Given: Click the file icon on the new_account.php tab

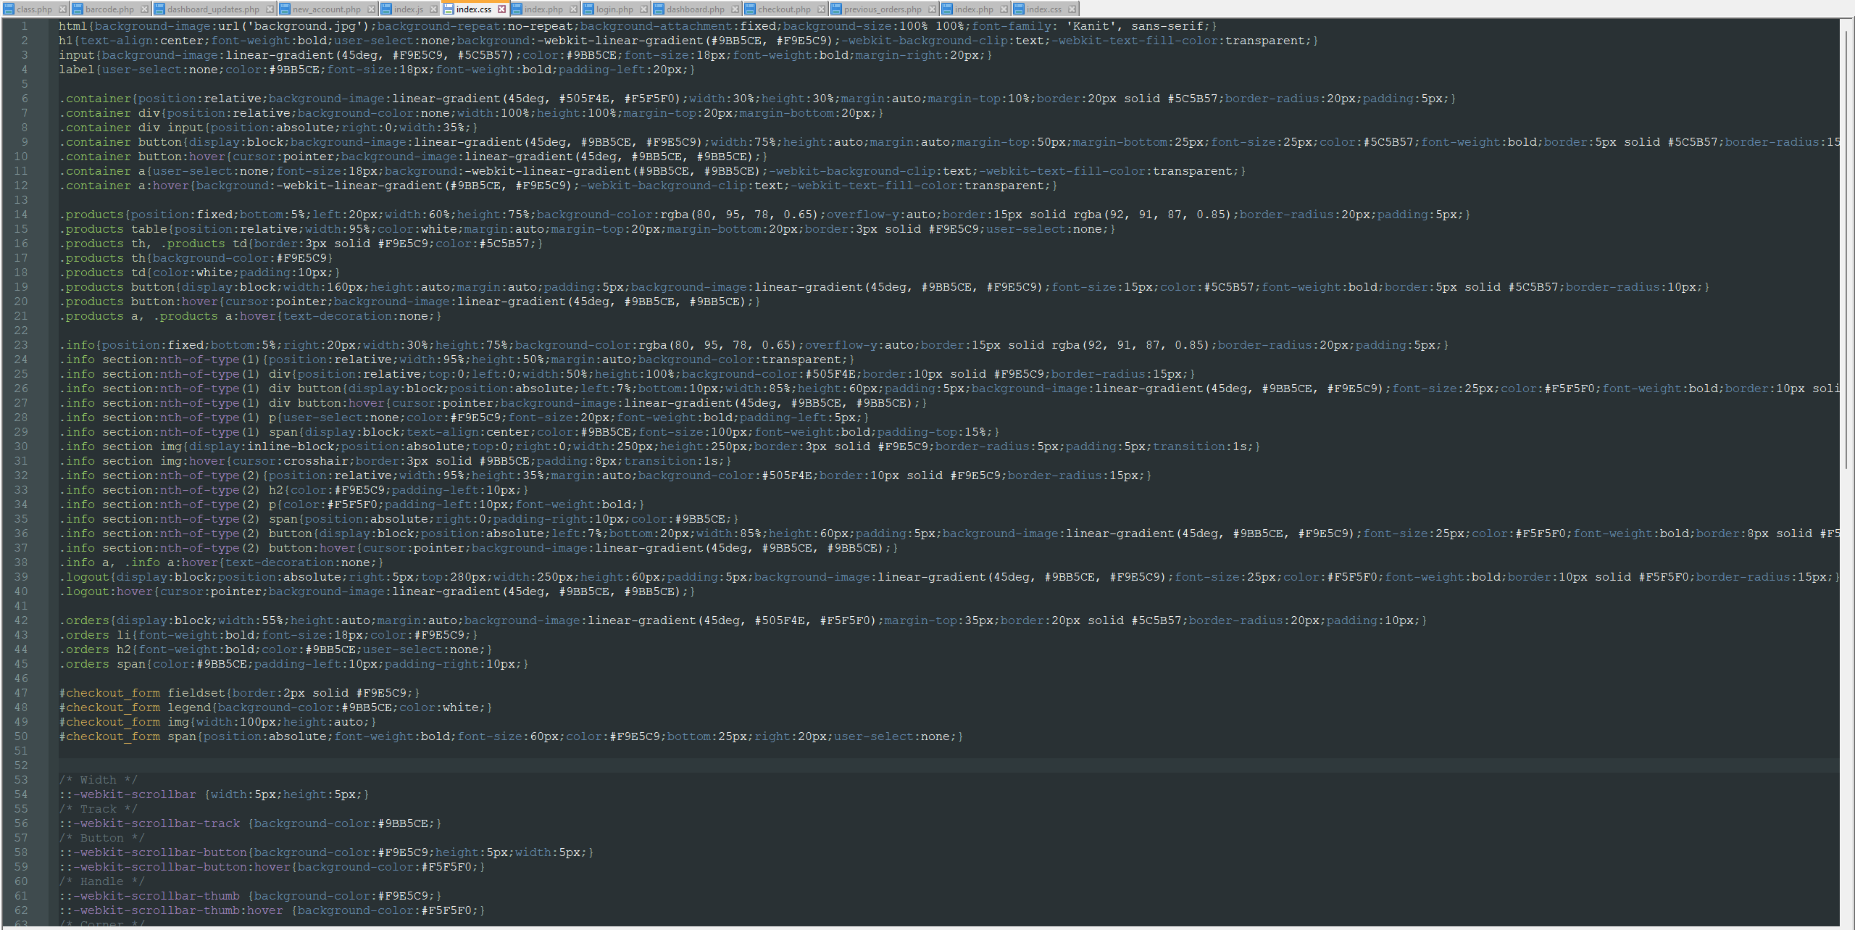Looking at the screenshot, I should (x=284, y=9).
